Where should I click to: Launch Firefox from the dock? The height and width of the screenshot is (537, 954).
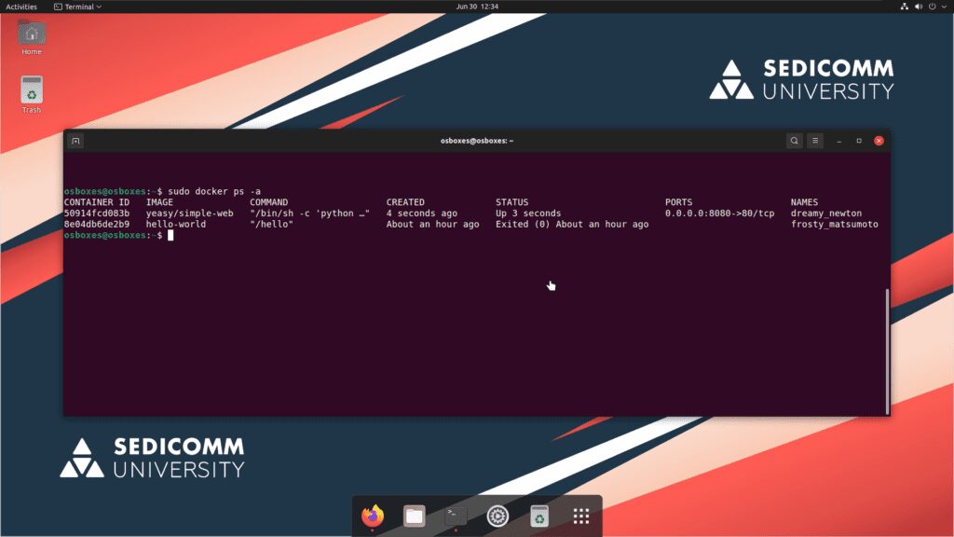[373, 516]
